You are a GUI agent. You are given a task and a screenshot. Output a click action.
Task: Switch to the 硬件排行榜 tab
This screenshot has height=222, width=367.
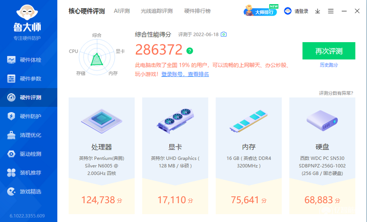pyautogui.click(x=197, y=11)
